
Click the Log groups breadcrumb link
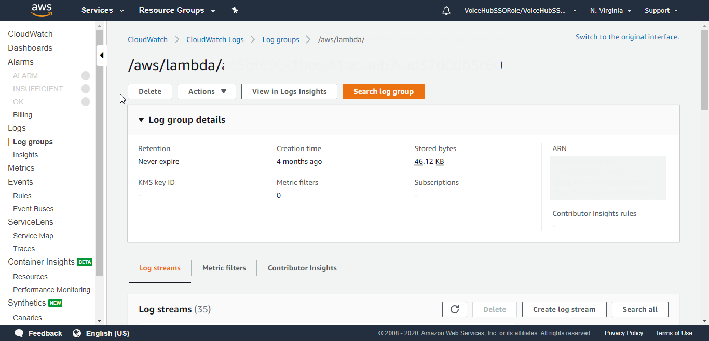[x=281, y=39]
